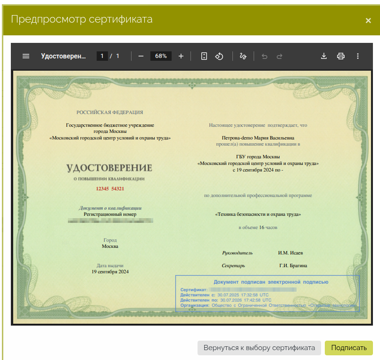Close the Предпросмотр сертификата dialog
Viewport: 380px width, 360px height.
click(x=368, y=20)
